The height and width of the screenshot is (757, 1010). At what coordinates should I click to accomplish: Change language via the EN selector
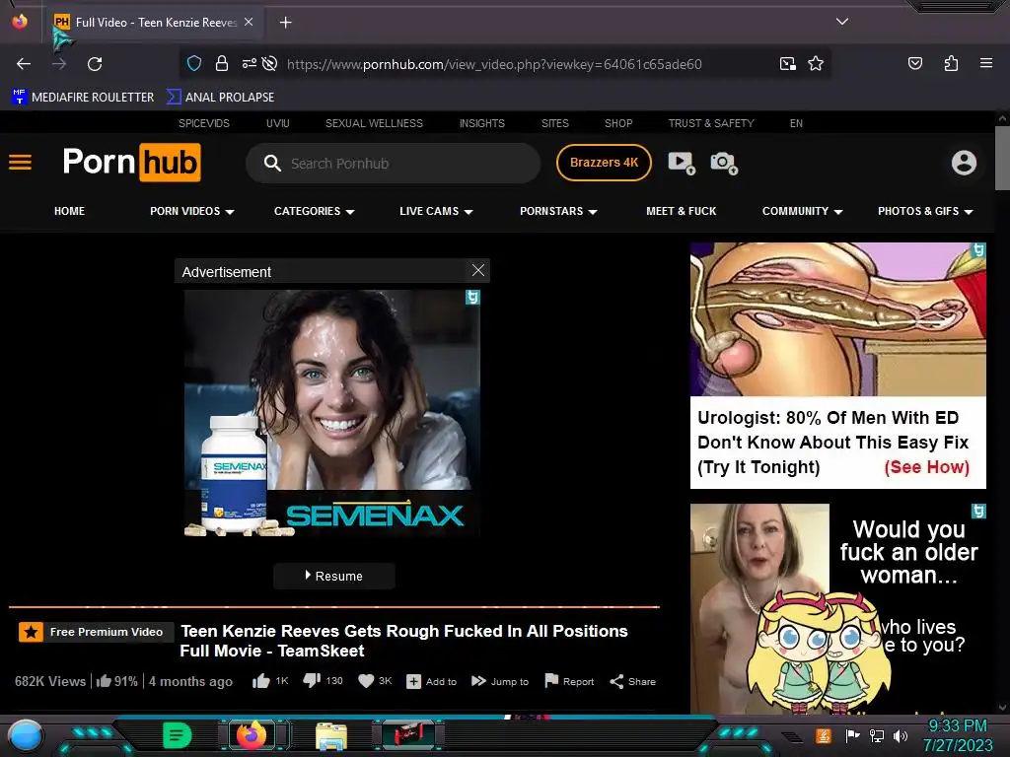tap(796, 123)
